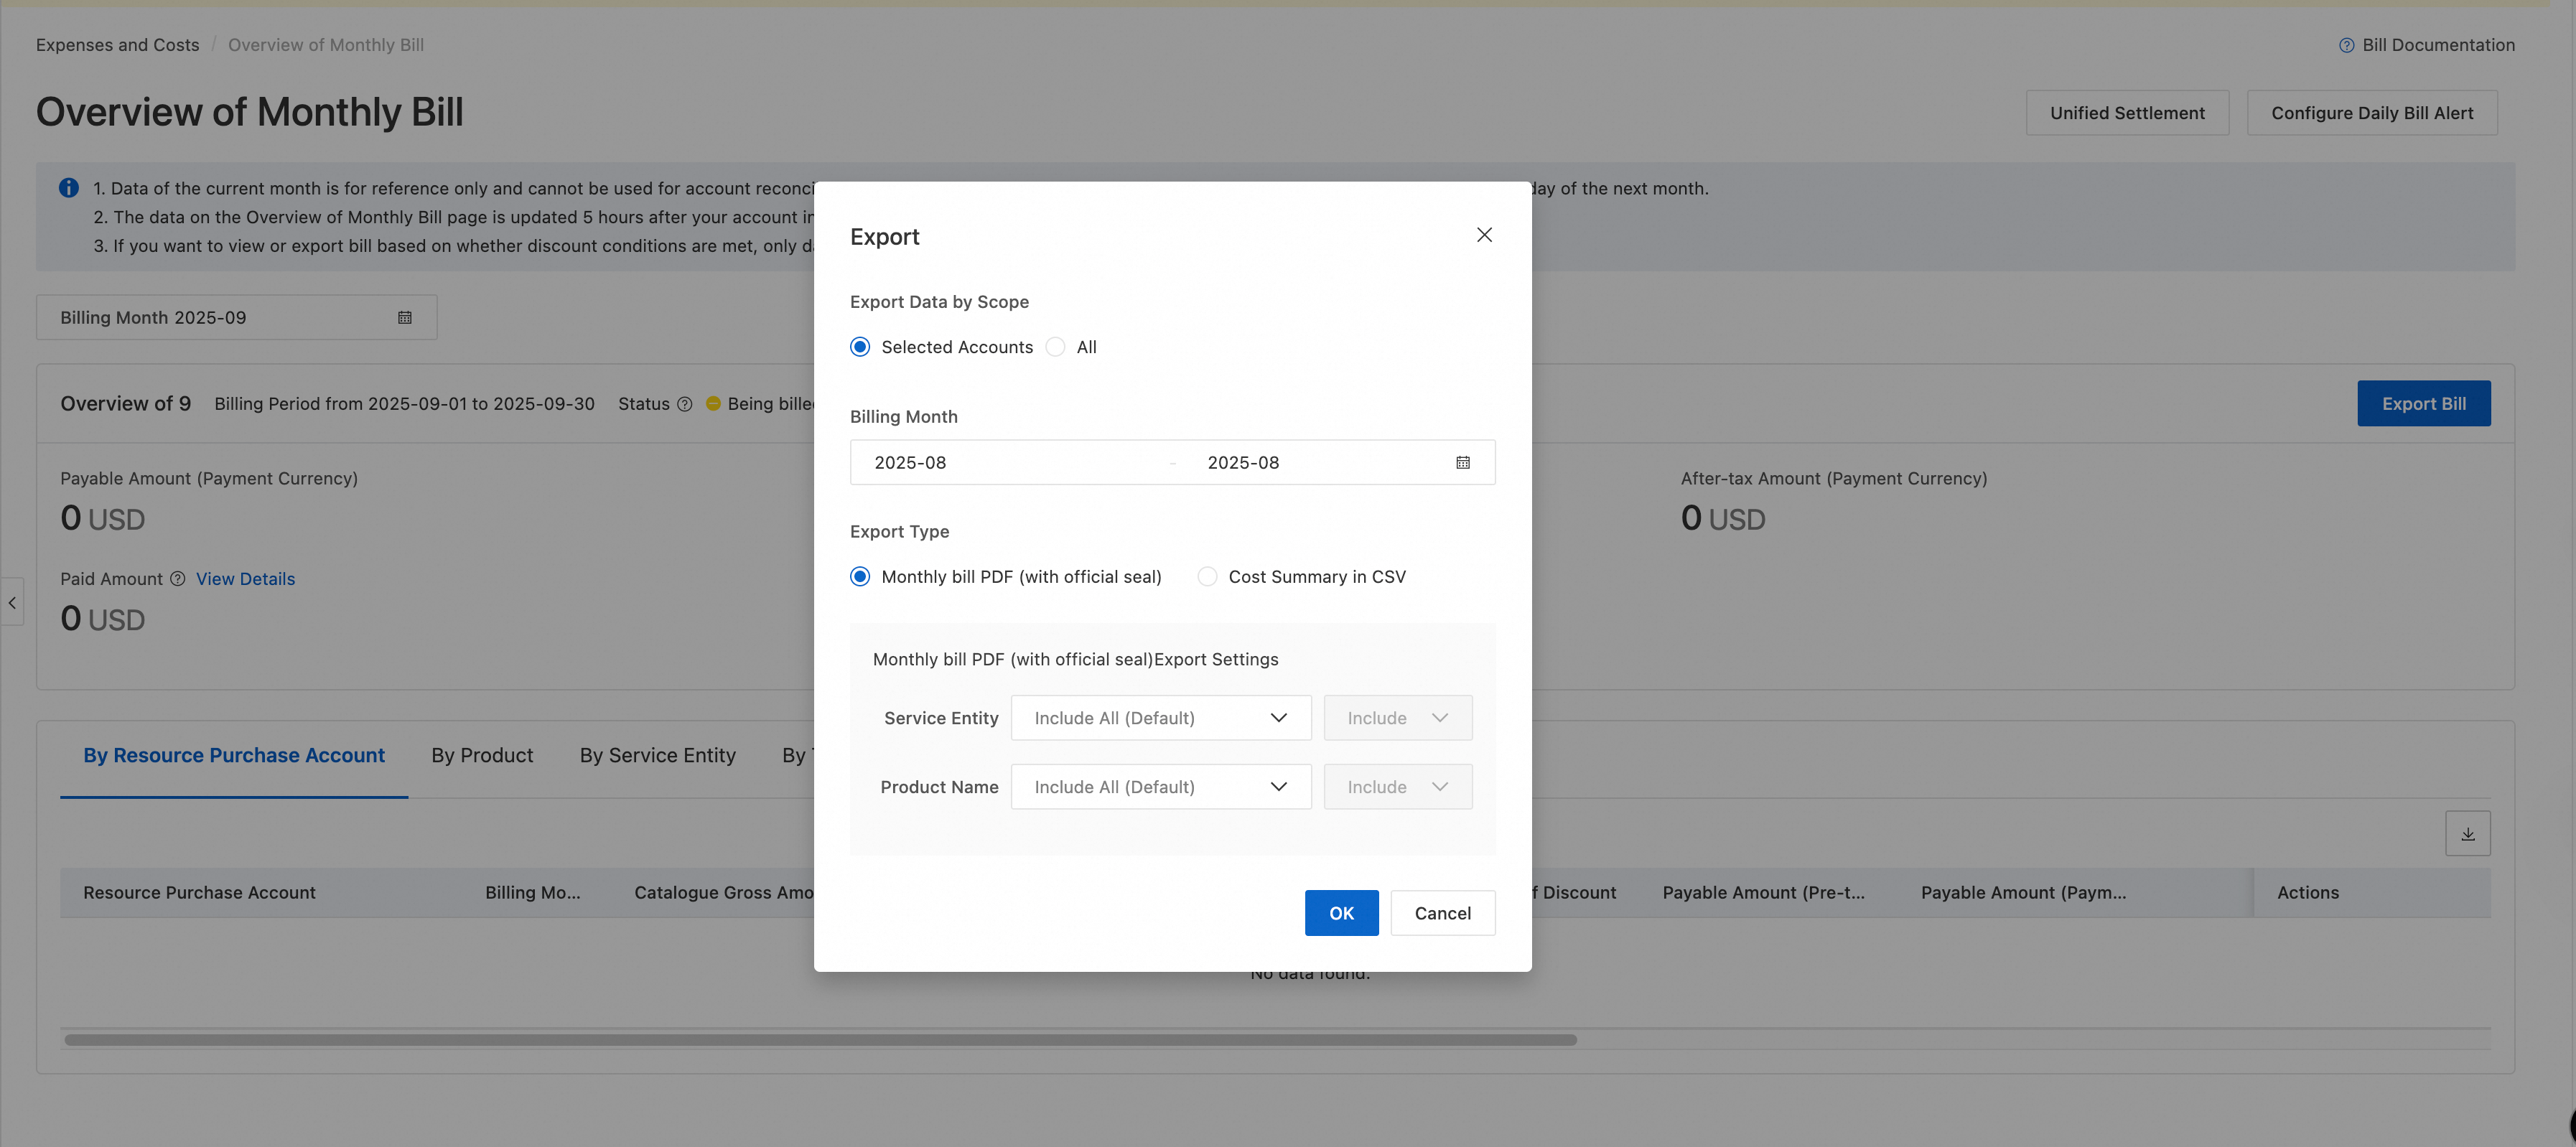Switch to the By Service Entity tab
This screenshot has height=1147, width=2576.
pyautogui.click(x=657, y=756)
